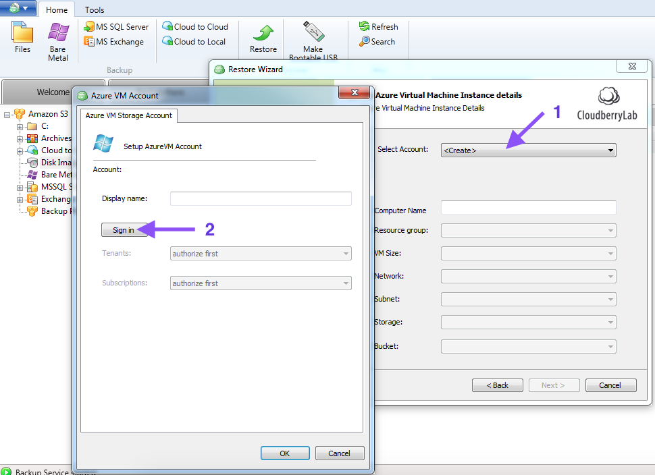This screenshot has width=655, height=475.
Task: Switch to the Tools ribbon tab
Action: [95, 9]
